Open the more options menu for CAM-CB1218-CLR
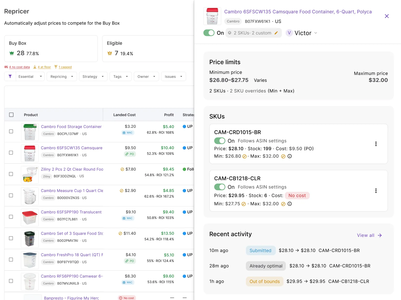 [x=376, y=191]
